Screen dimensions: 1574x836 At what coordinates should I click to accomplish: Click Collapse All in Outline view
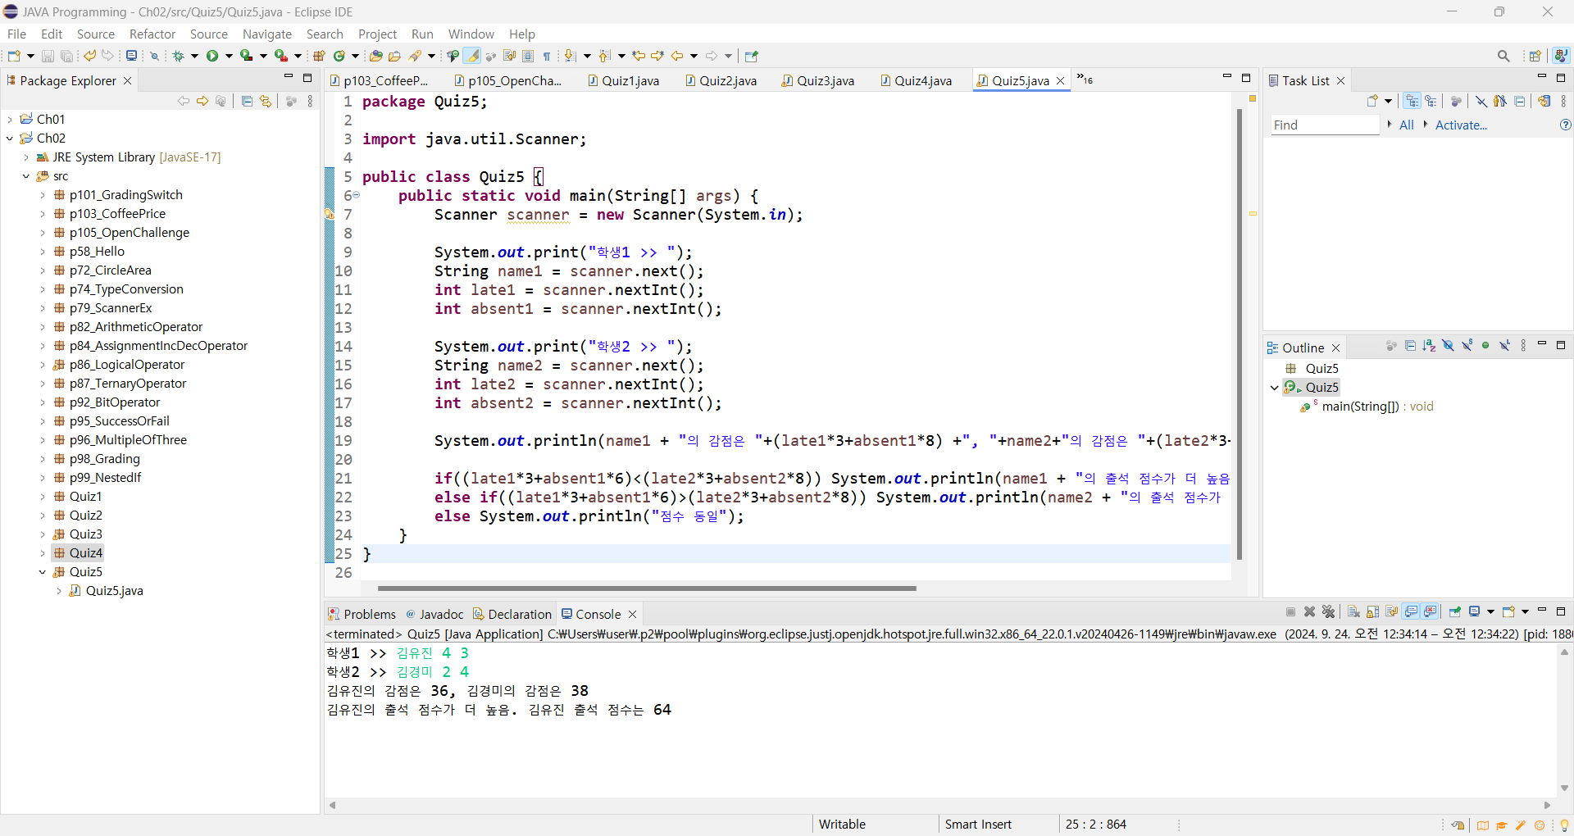coord(1410,346)
